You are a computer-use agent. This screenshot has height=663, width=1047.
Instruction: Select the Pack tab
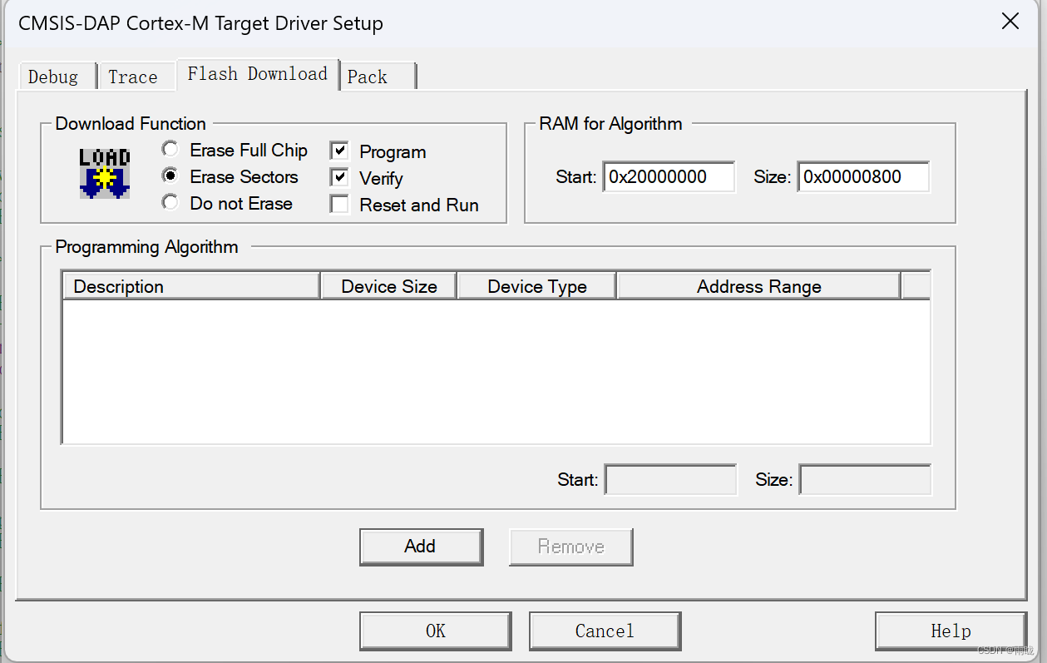[365, 76]
